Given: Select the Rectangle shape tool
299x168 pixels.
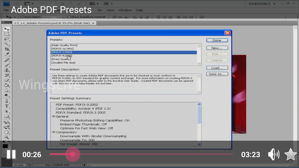Looking at the screenshot, I should pyautogui.click(x=7, y=116).
